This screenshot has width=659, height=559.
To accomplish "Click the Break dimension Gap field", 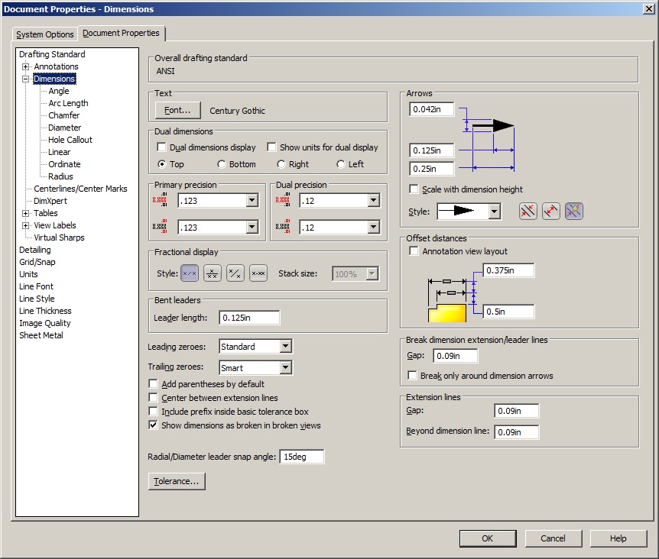I will pyautogui.click(x=455, y=356).
